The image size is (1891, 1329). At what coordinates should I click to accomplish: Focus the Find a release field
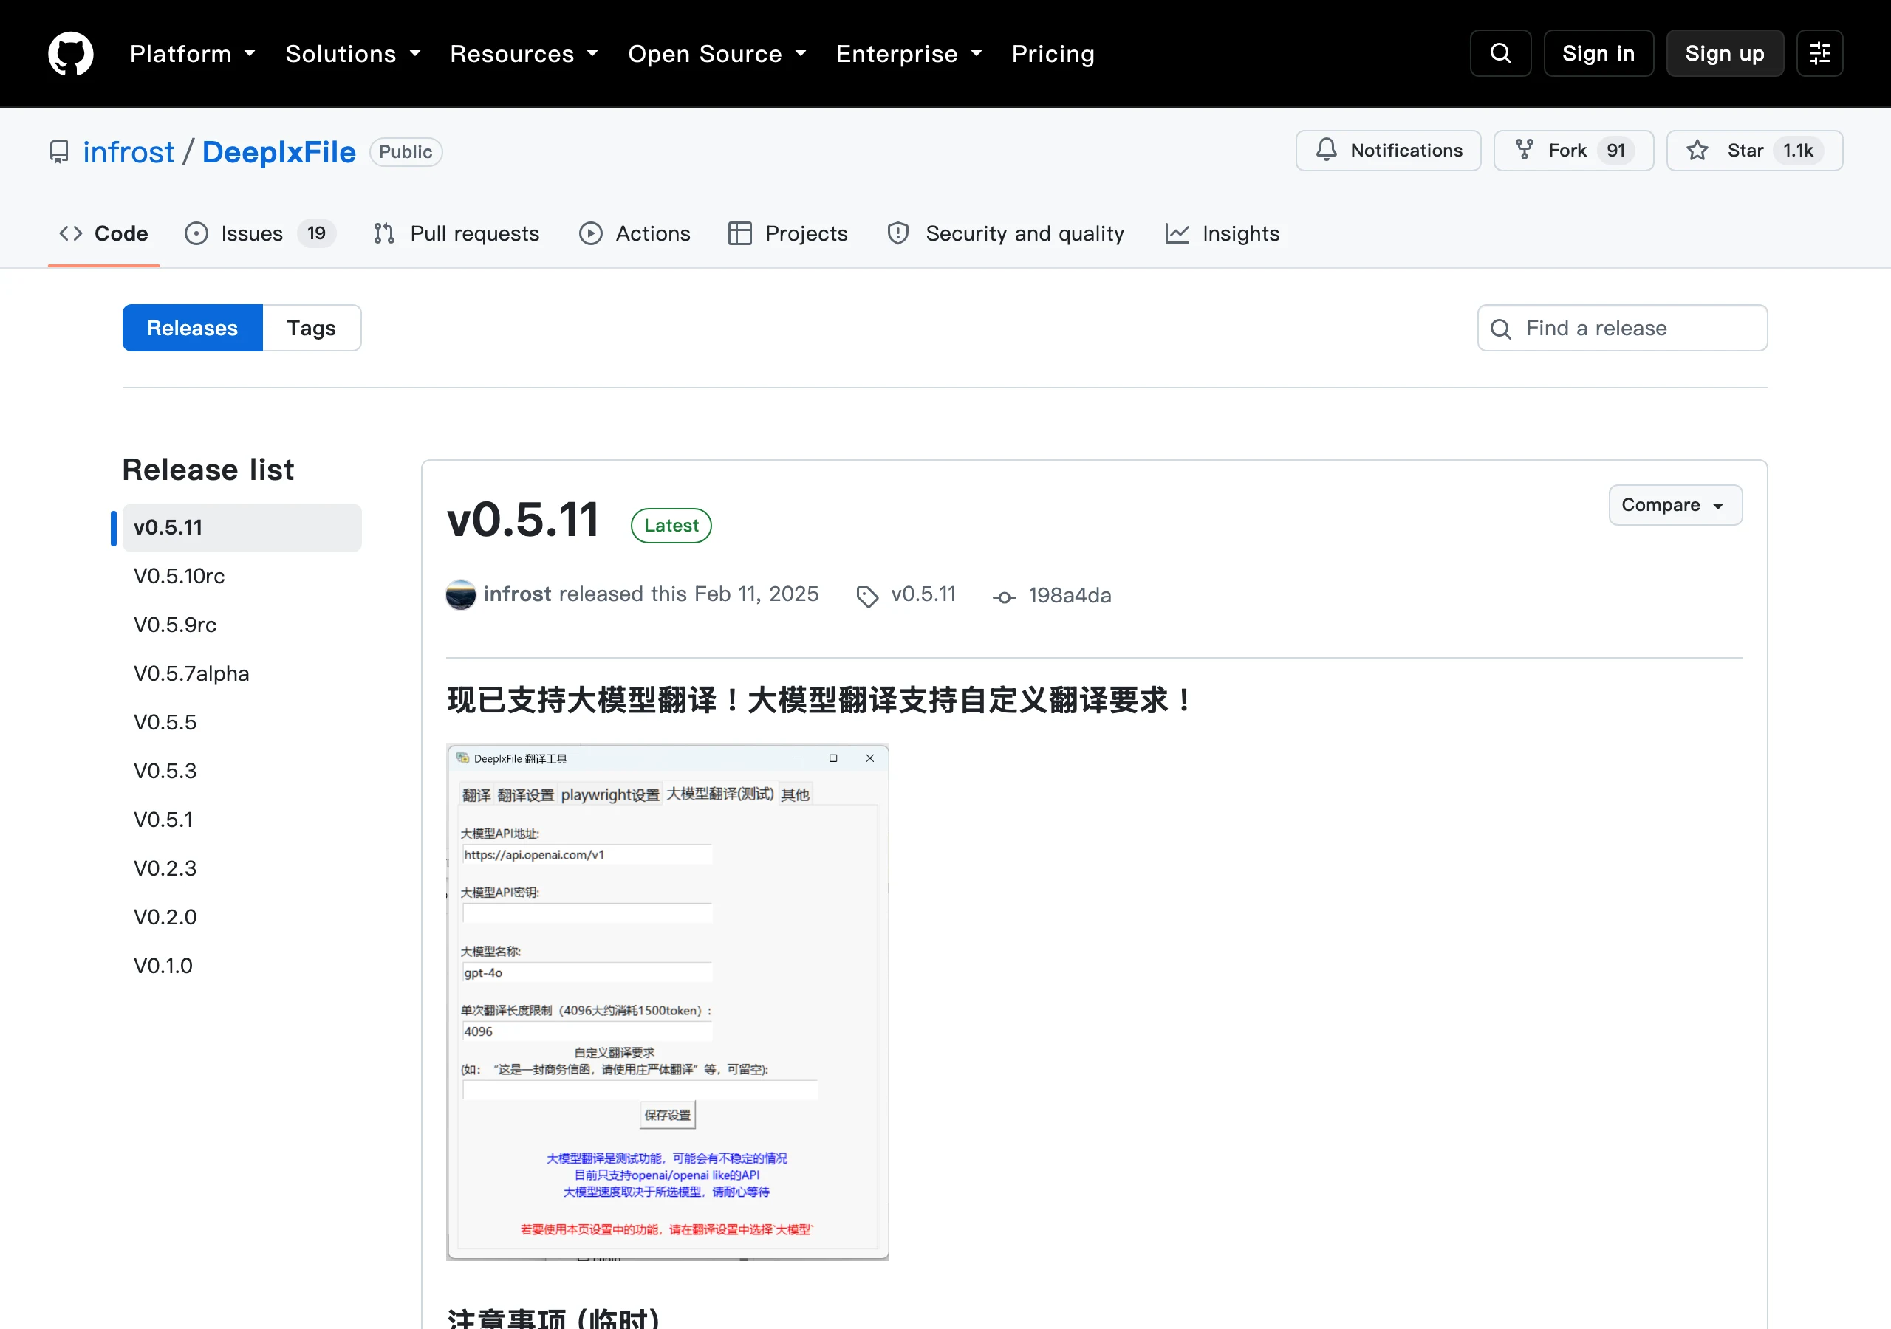1621,329
